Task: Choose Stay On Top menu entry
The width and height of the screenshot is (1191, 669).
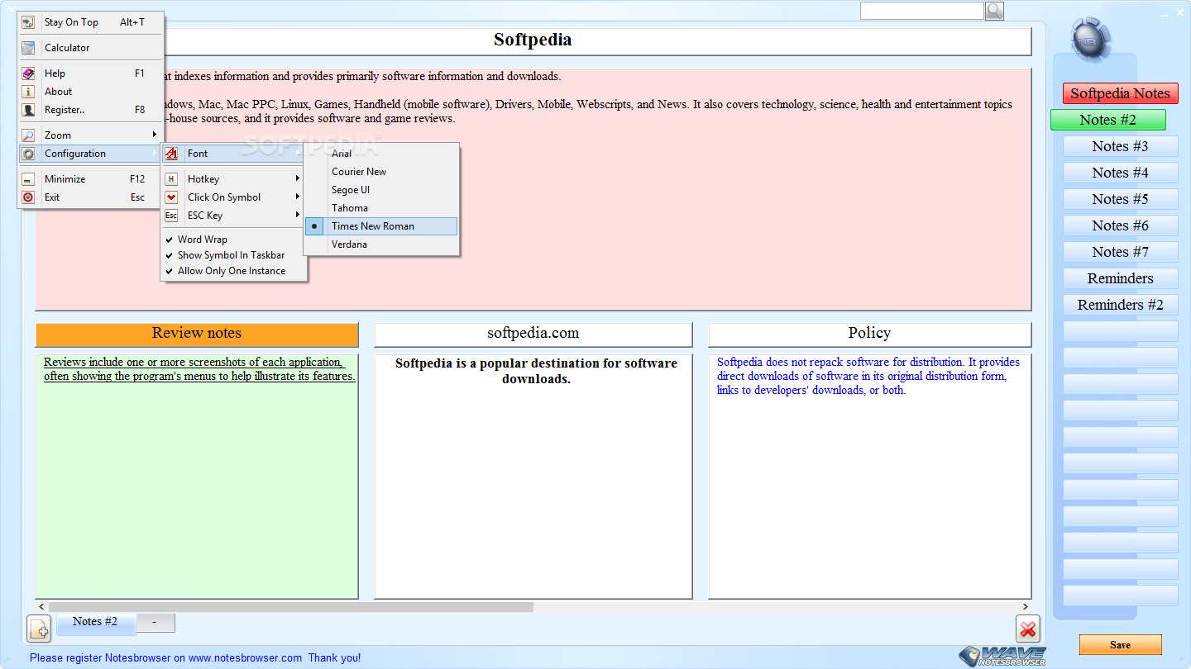Action: (91, 22)
